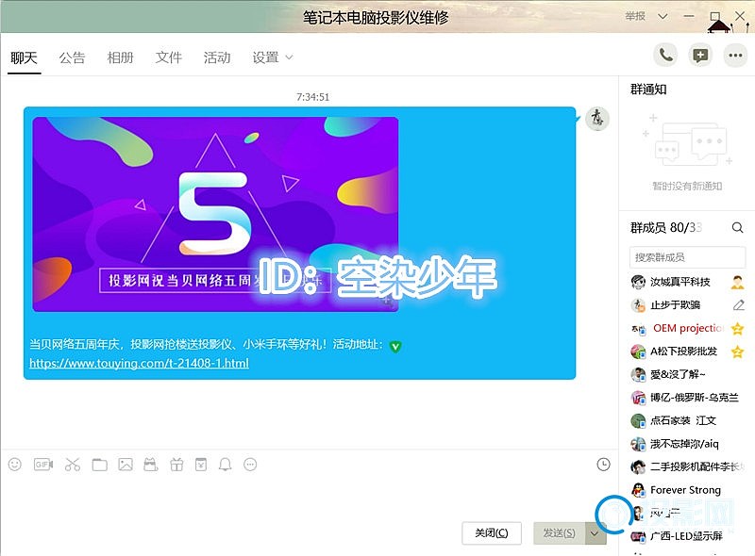Open the 文件 tab
The image size is (755, 556).
click(x=169, y=57)
